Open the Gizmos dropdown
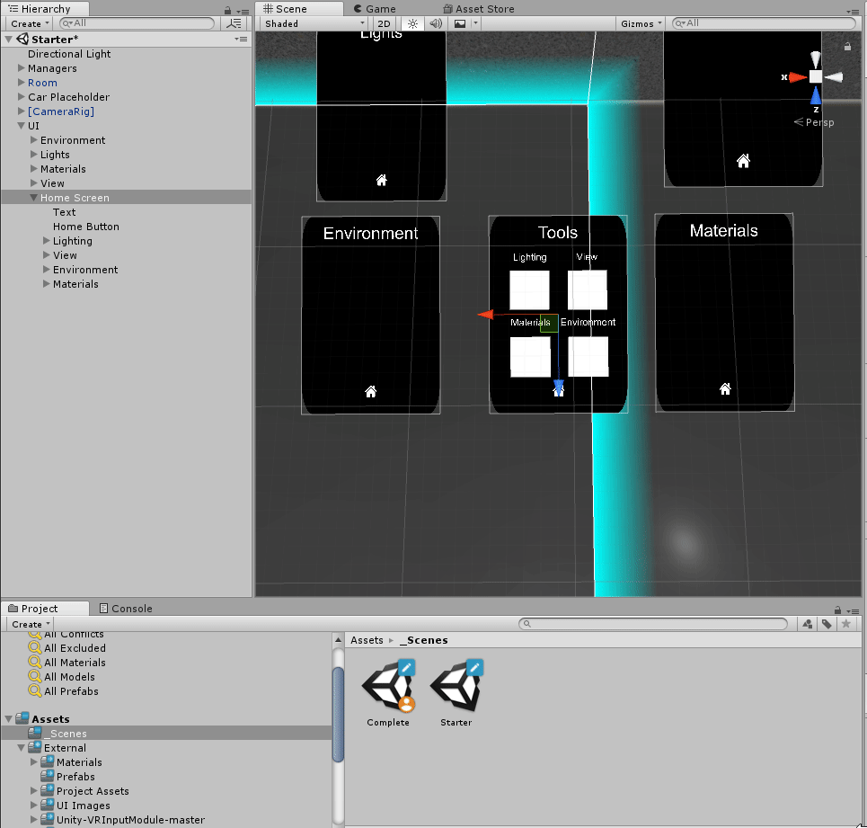The height and width of the screenshot is (828, 867). click(x=641, y=23)
